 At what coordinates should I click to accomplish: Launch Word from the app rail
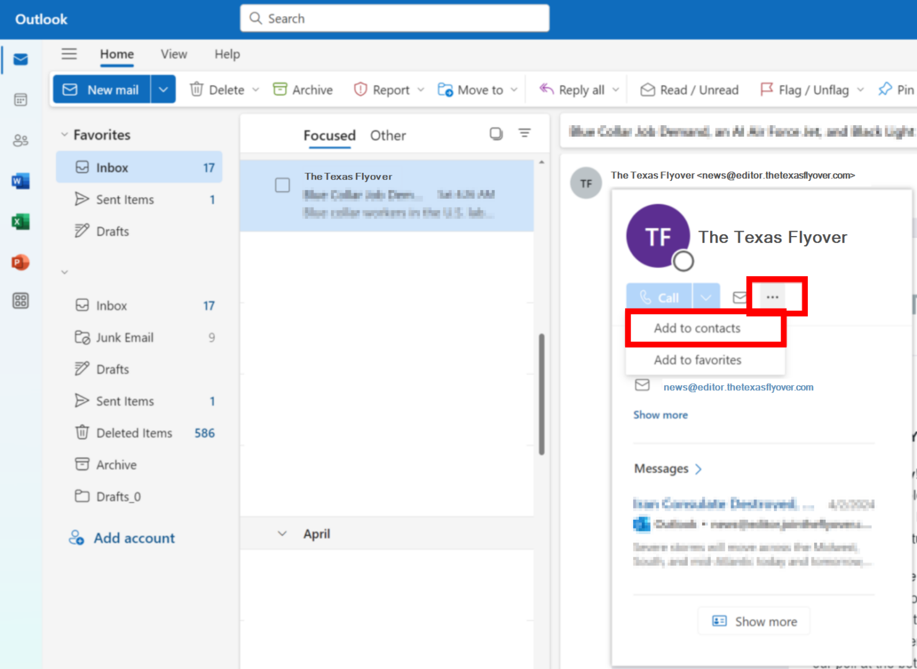20,181
